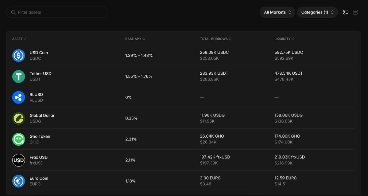Image resolution: width=368 pixels, height=196 pixels.
Task: Click RLUSD's 0% base APY
Action: tap(128, 97)
